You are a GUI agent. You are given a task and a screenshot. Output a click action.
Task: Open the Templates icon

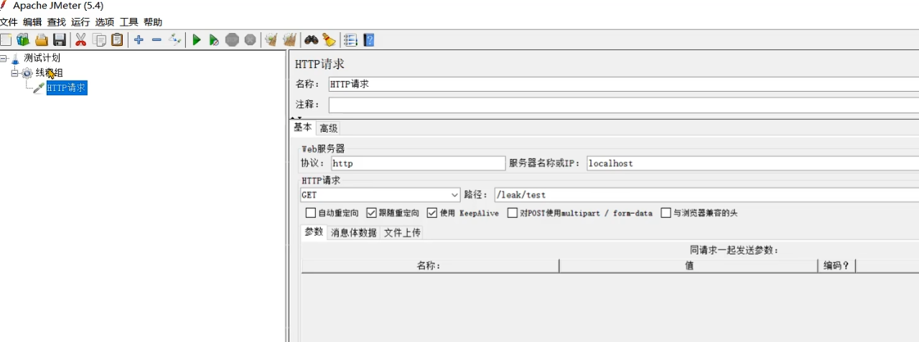[x=23, y=40]
